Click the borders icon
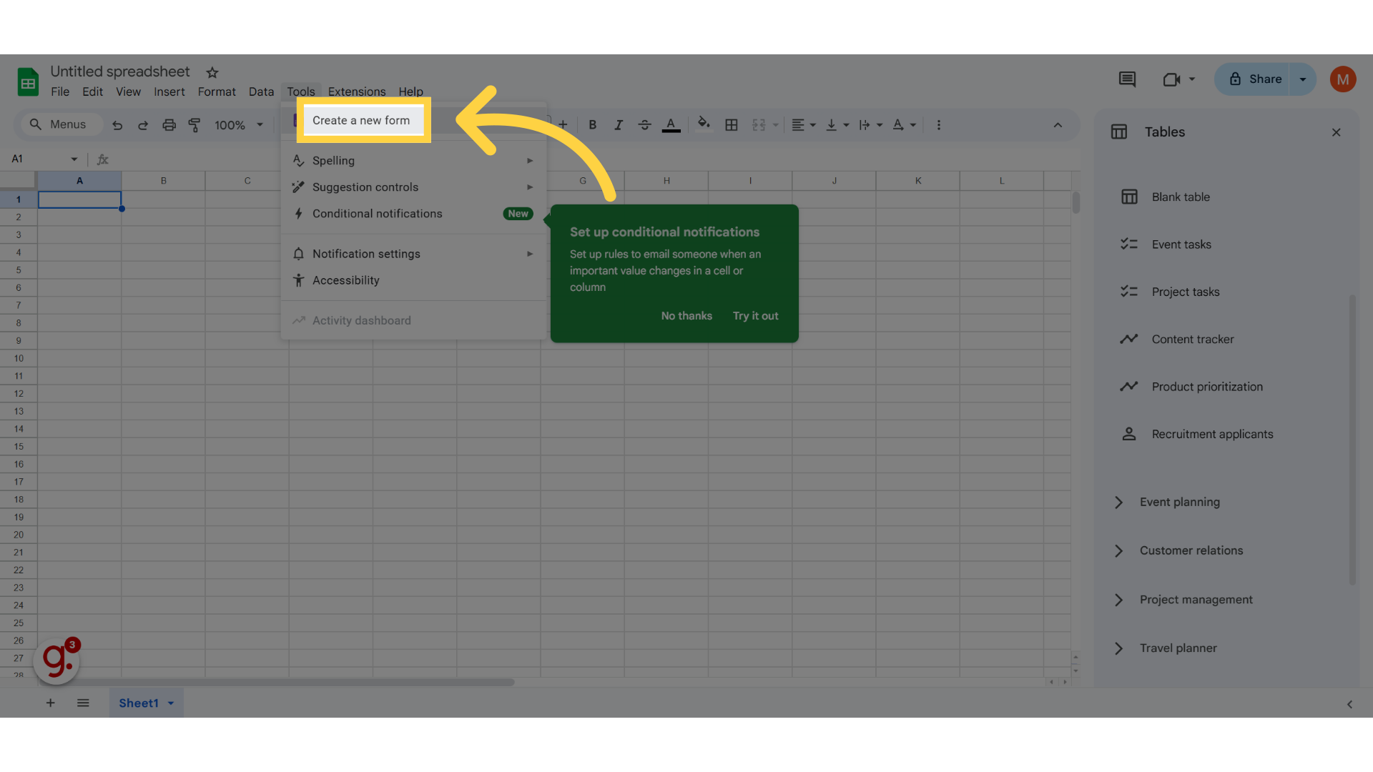The height and width of the screenshot is (772, 1373). (x=731, y=125)
